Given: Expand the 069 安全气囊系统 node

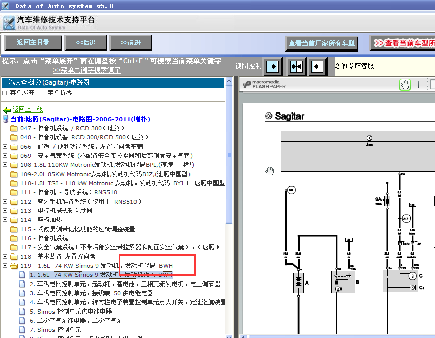Looking at the screenshot, I should [5, 156].
